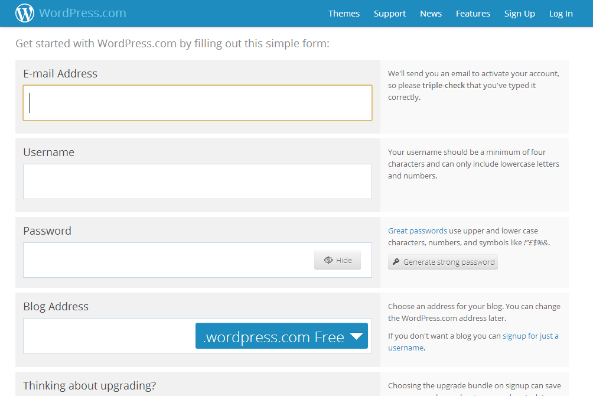This screenshot has height=396, width=593.
Task: Click the 'Password' field label
Action: pyautogui.click(x=47, y=231)
